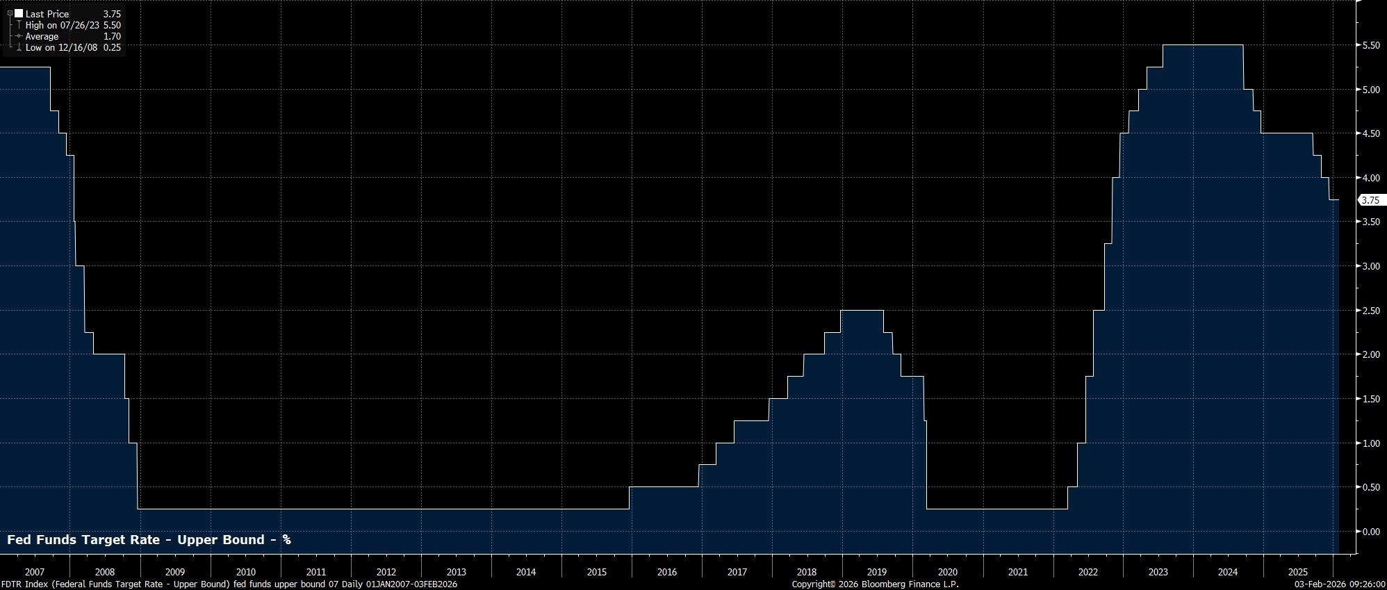
Task: Click the 2020 label on the time axis
Action: tap(947, 572)
